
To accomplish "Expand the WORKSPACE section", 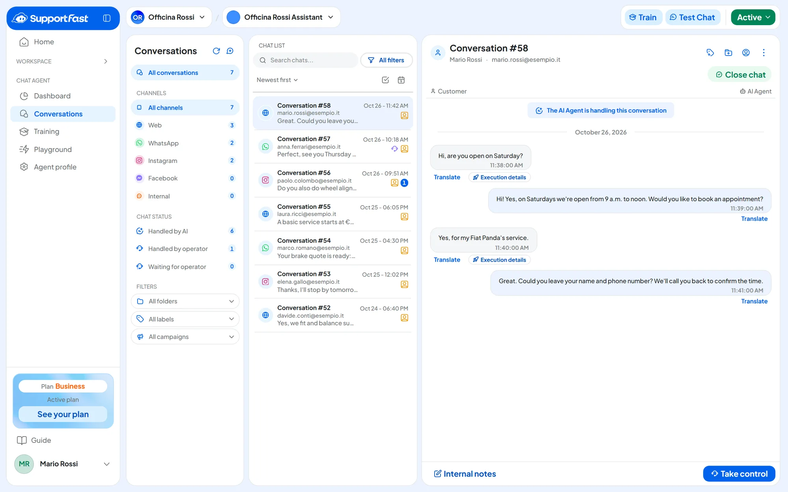I will click(x=63, y=61).
